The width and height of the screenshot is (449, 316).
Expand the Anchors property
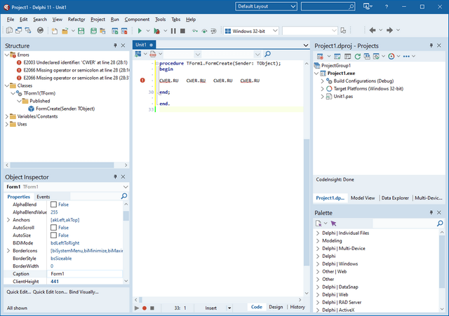pos(8,220)
